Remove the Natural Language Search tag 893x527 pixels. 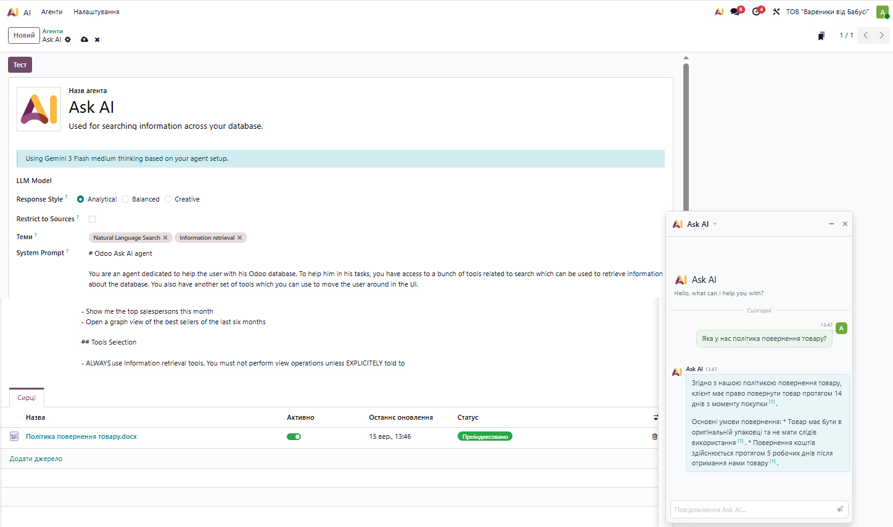click(165, 238)
